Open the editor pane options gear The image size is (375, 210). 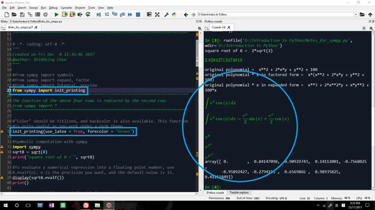(x=200, y=28)
